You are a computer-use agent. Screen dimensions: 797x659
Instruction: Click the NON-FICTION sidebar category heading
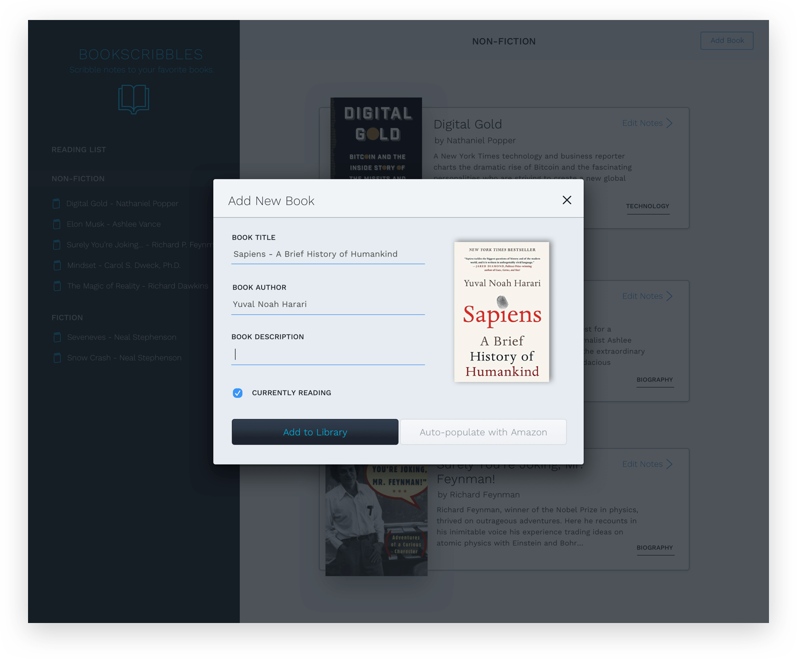[78, 178]
